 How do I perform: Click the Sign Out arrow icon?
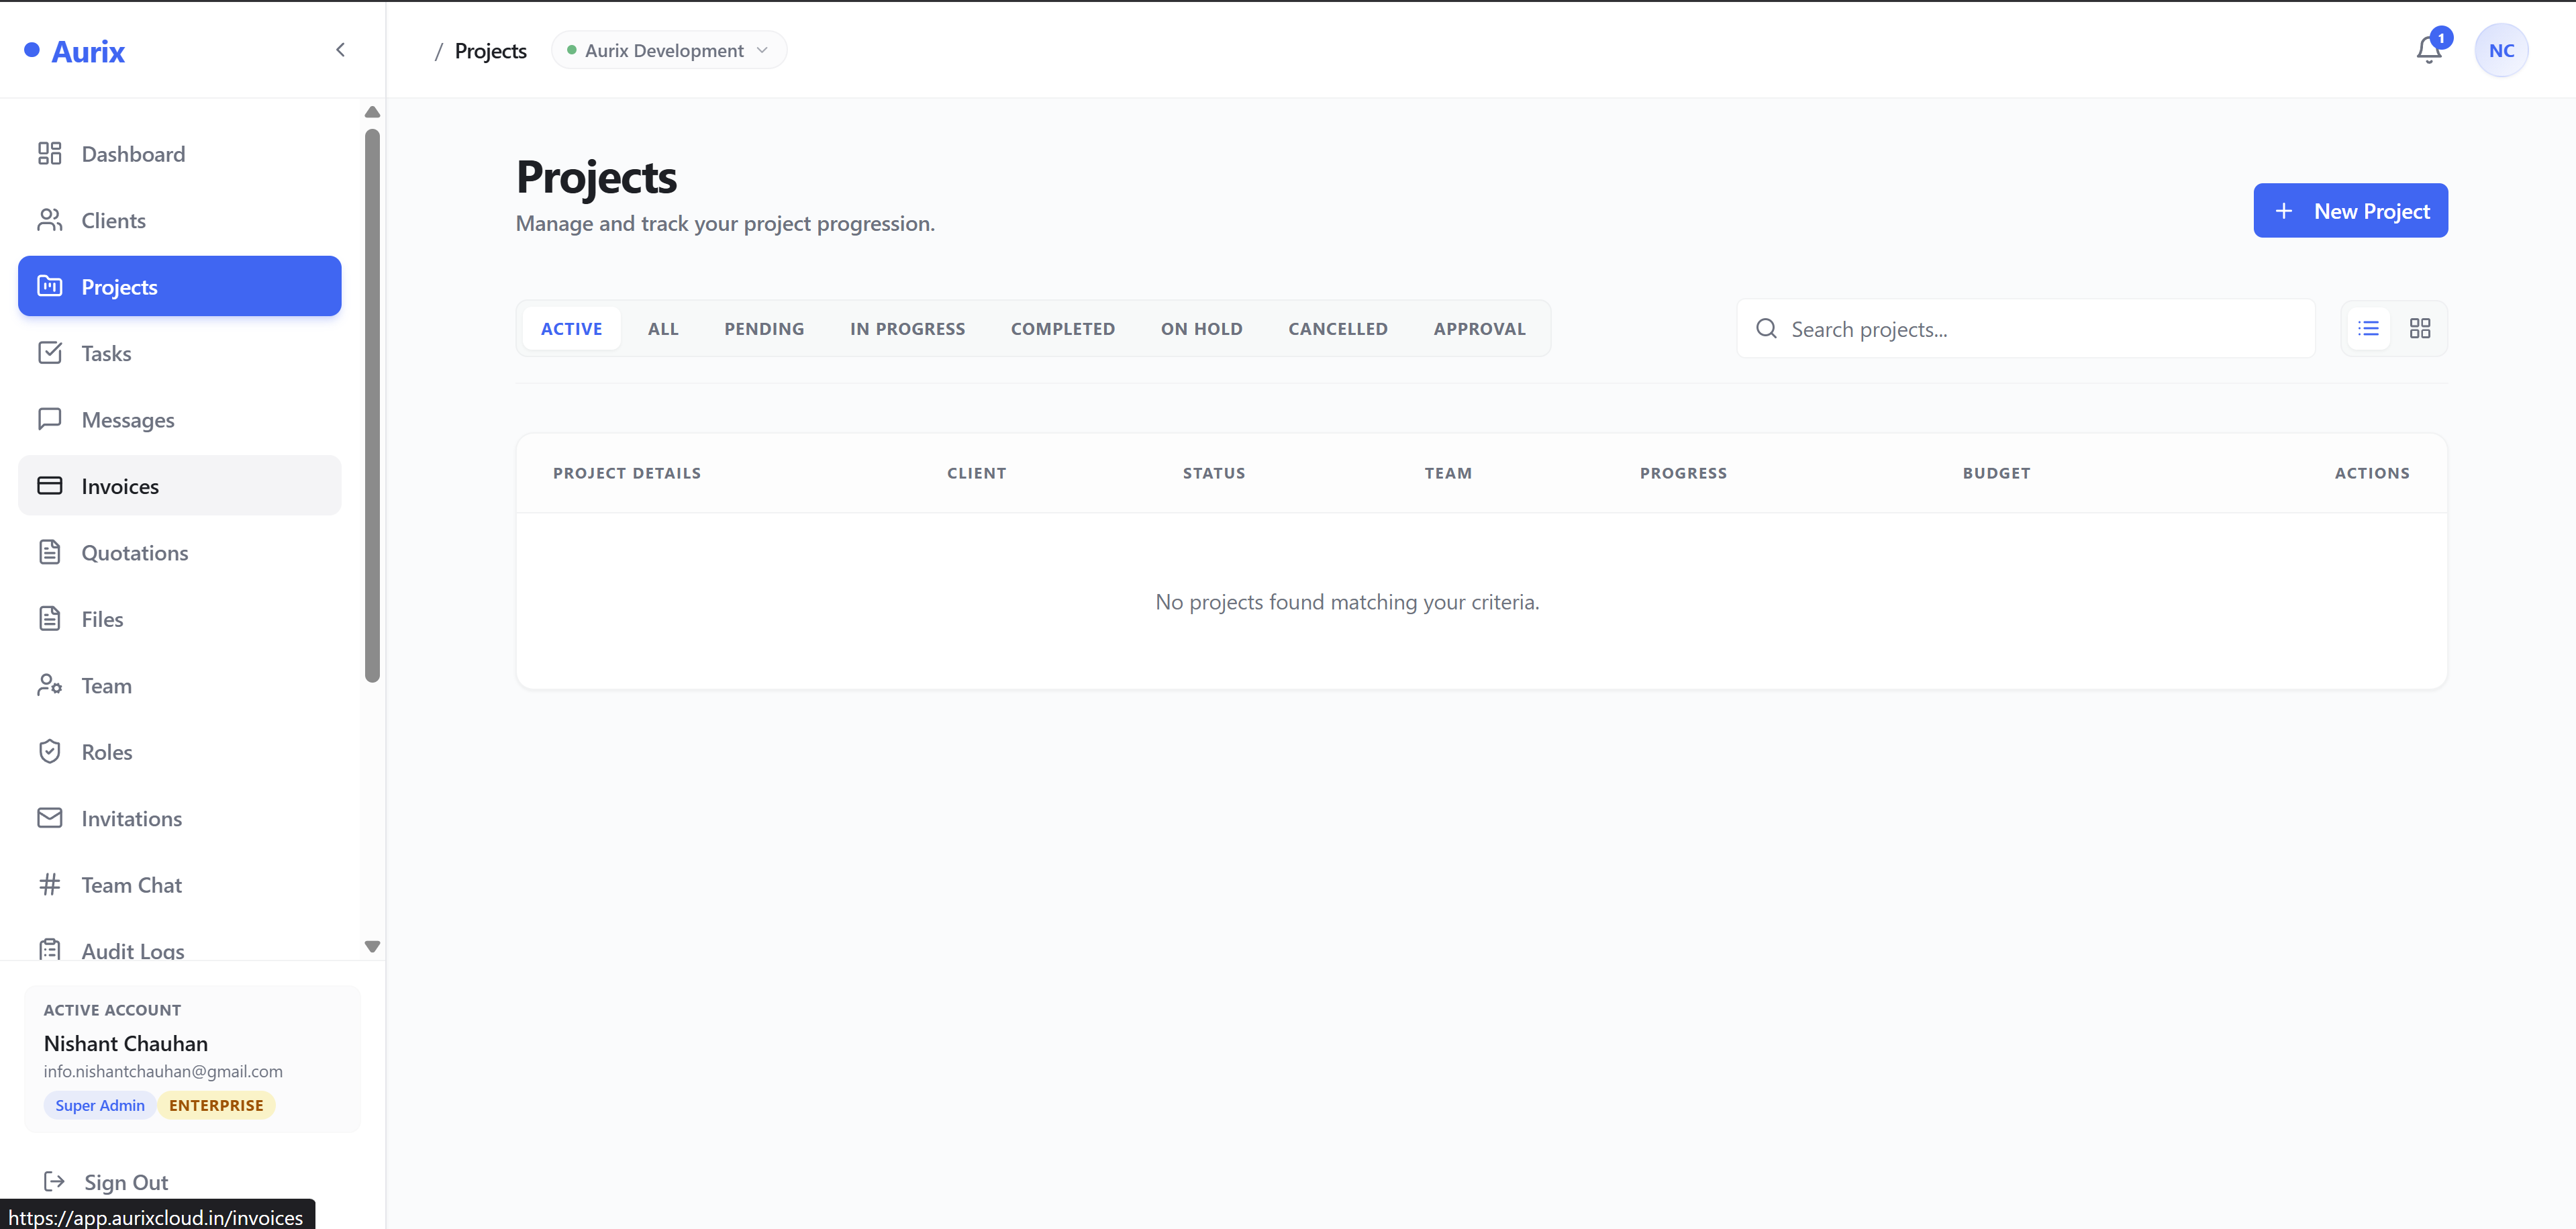coord(54,1181)
